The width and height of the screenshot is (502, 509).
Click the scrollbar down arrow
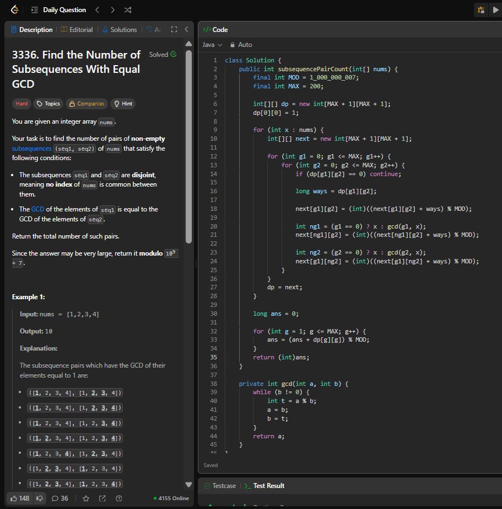pos(188,485)
